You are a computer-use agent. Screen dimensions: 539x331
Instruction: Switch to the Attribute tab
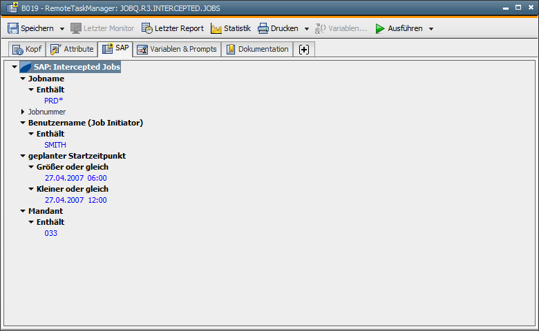[x=72, y=49]
